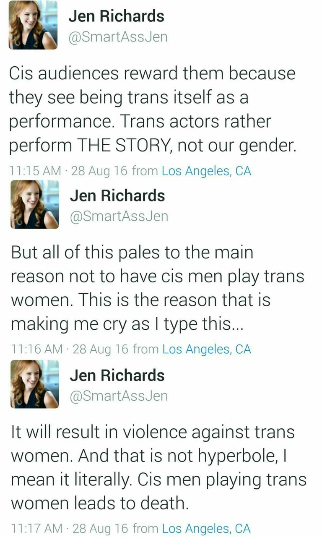Open @SmartAssJen handle in third tweet

coord(119,396)
